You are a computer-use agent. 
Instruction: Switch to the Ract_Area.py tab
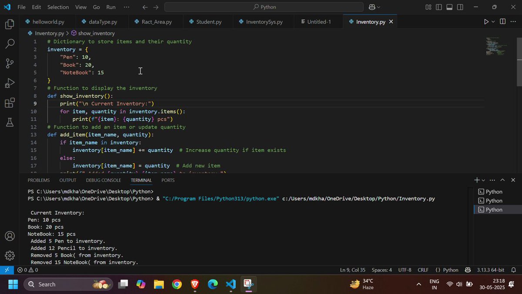click(156, 22)
